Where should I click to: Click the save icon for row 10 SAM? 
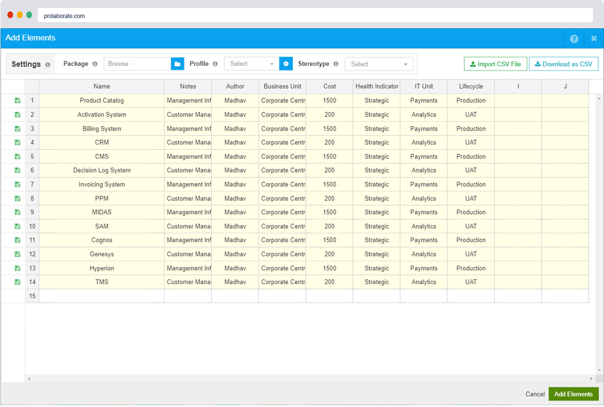pyautogui.click(x=18, y=226)
